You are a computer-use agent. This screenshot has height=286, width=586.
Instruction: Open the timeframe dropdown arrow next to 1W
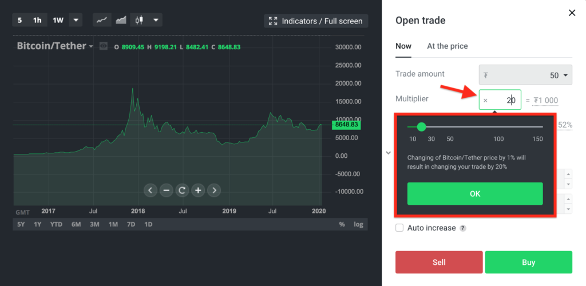(76, 20)
